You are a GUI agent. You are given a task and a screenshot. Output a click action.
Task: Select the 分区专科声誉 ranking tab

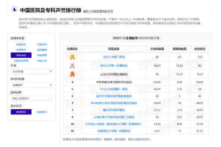[21, 61]
